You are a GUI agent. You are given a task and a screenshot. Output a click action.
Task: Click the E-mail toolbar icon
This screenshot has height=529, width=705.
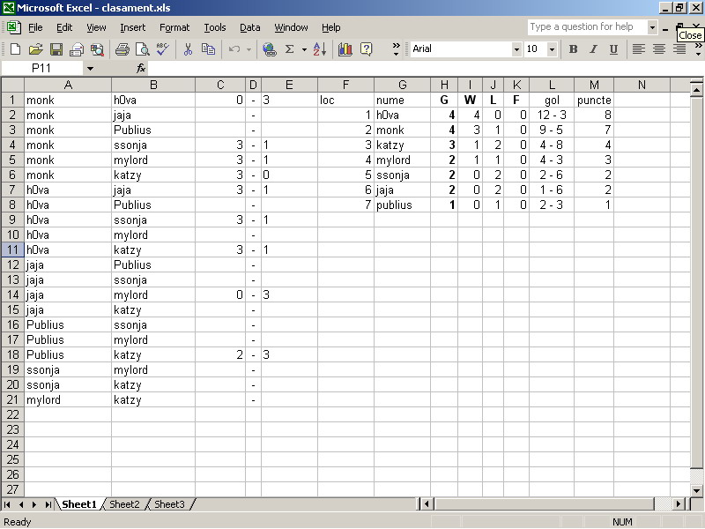point(77,49)
